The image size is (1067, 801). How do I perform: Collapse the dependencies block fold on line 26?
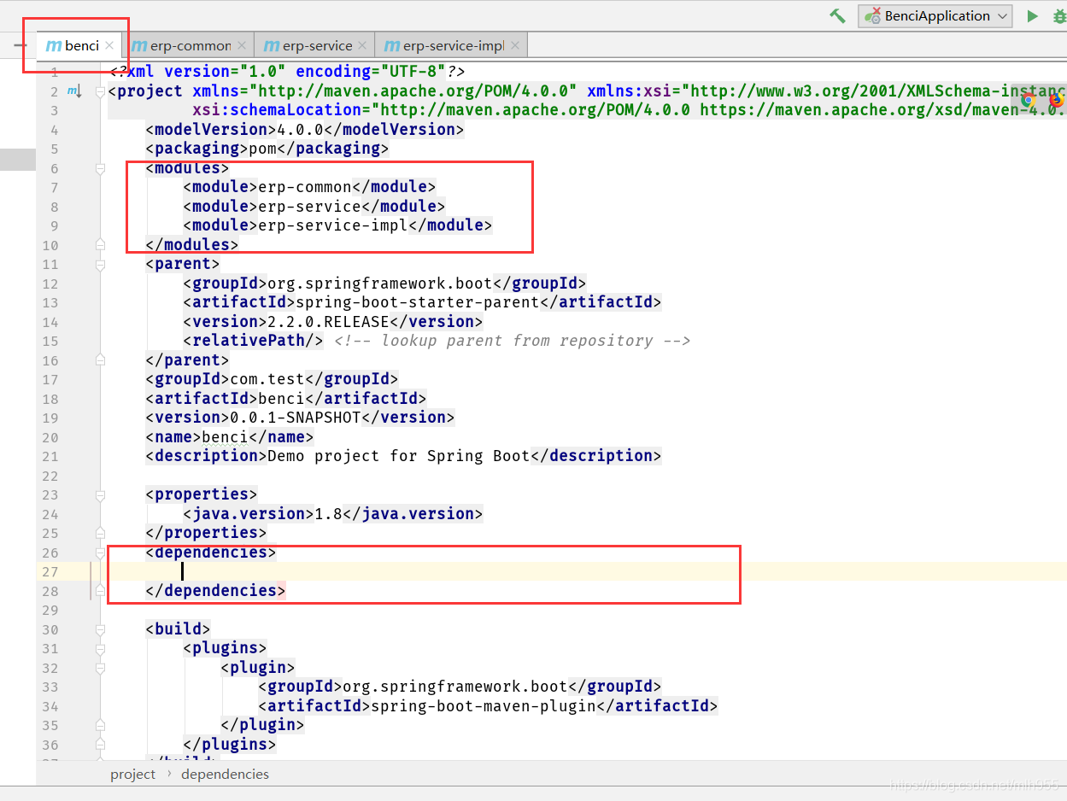[101, 553]
